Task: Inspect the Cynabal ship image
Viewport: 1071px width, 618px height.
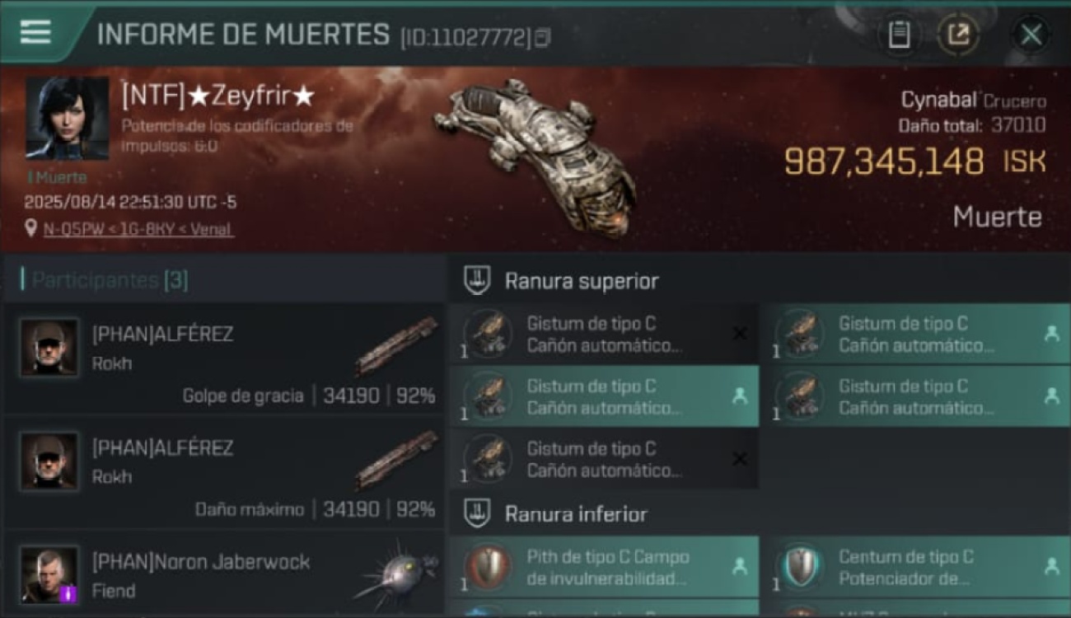Action: point(535,157)
